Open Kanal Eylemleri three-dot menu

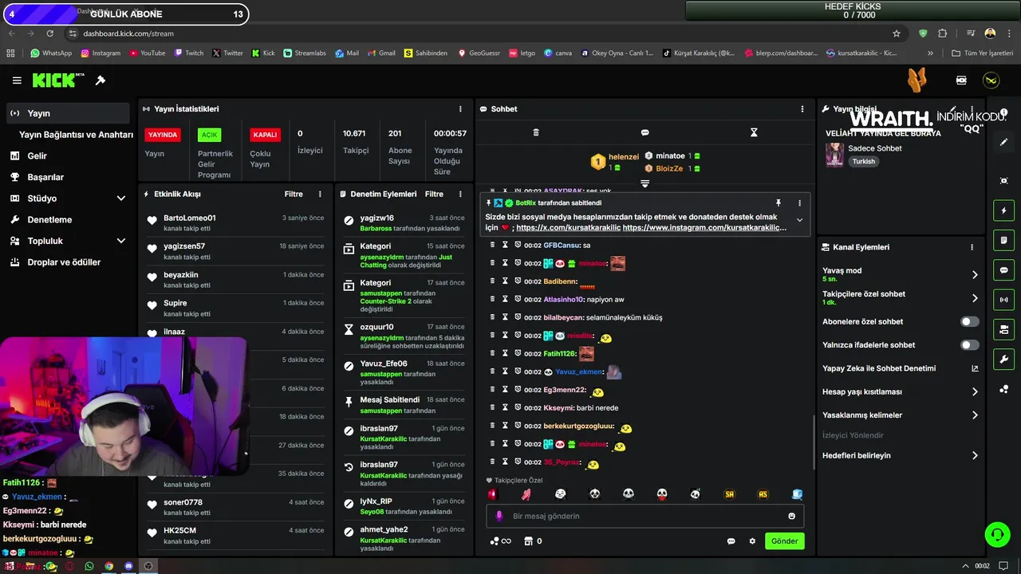click(x=972, y=247)
